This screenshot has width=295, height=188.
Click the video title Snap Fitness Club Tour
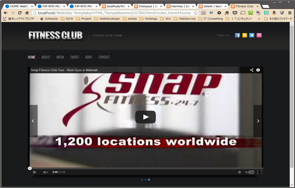click(64, 70)
